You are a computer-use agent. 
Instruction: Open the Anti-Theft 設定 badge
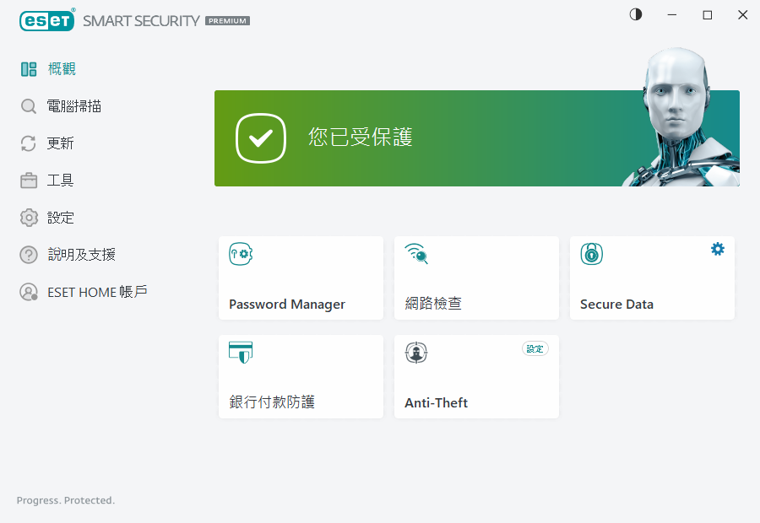point(535,348)
